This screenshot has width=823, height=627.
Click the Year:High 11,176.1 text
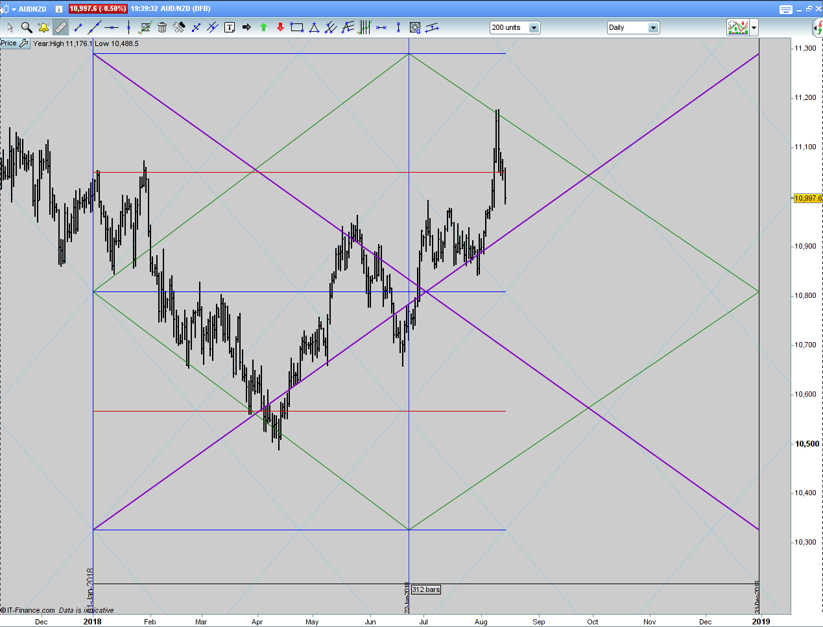[x=63, y=43]
